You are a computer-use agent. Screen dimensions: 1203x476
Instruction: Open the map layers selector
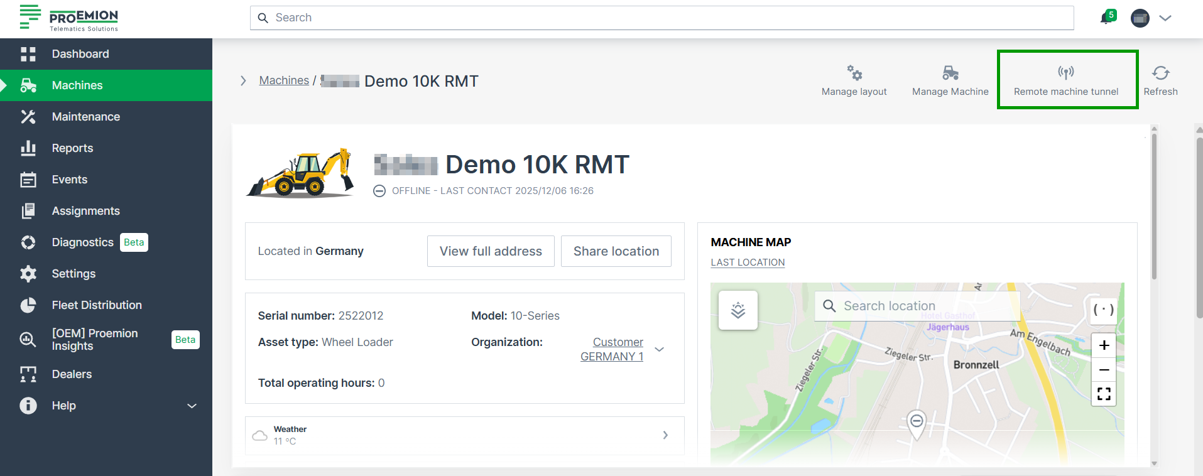(x=738, y=310)
